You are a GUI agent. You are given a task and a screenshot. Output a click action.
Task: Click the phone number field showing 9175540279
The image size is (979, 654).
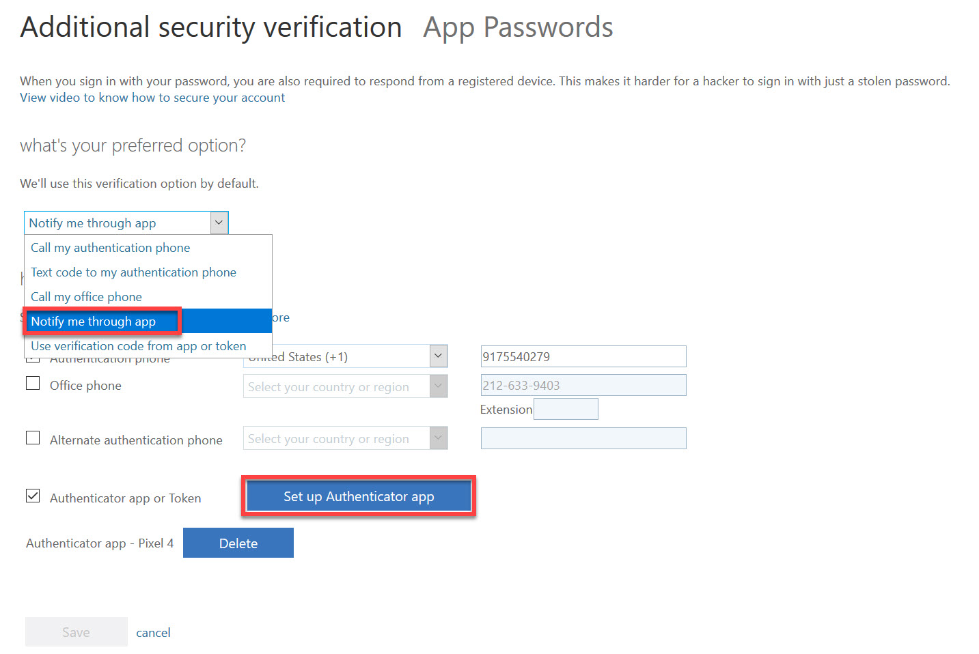click(583, 356)
